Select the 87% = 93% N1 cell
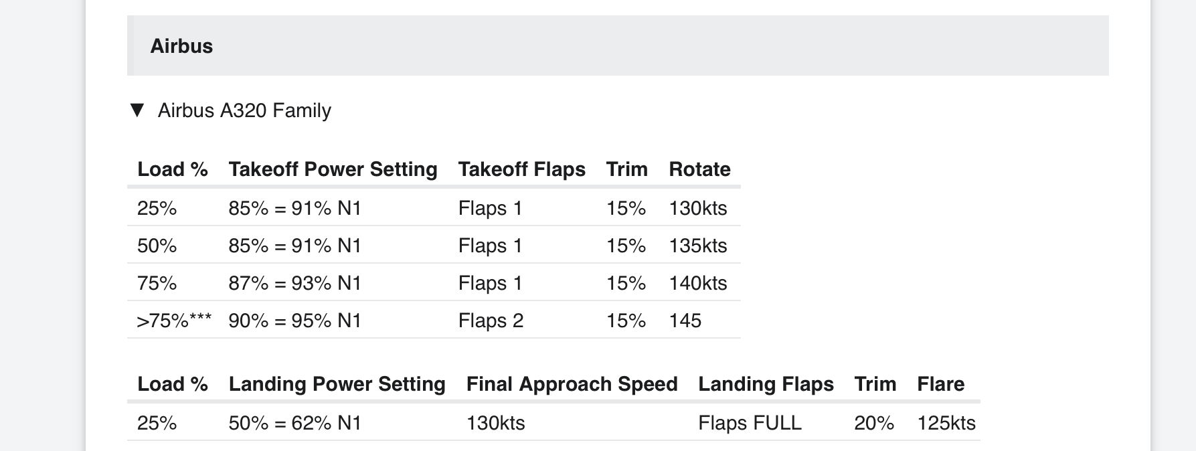Viewport: 1196px width, 451px height. 295,283
